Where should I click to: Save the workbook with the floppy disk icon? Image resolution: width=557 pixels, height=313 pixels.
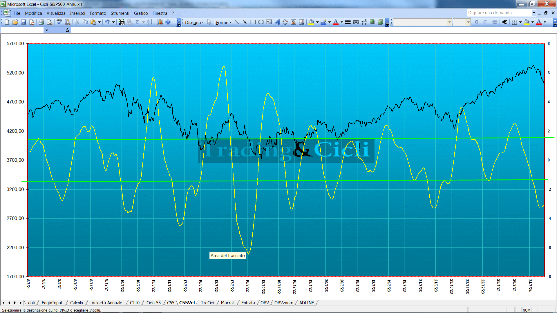pos(24,22)
